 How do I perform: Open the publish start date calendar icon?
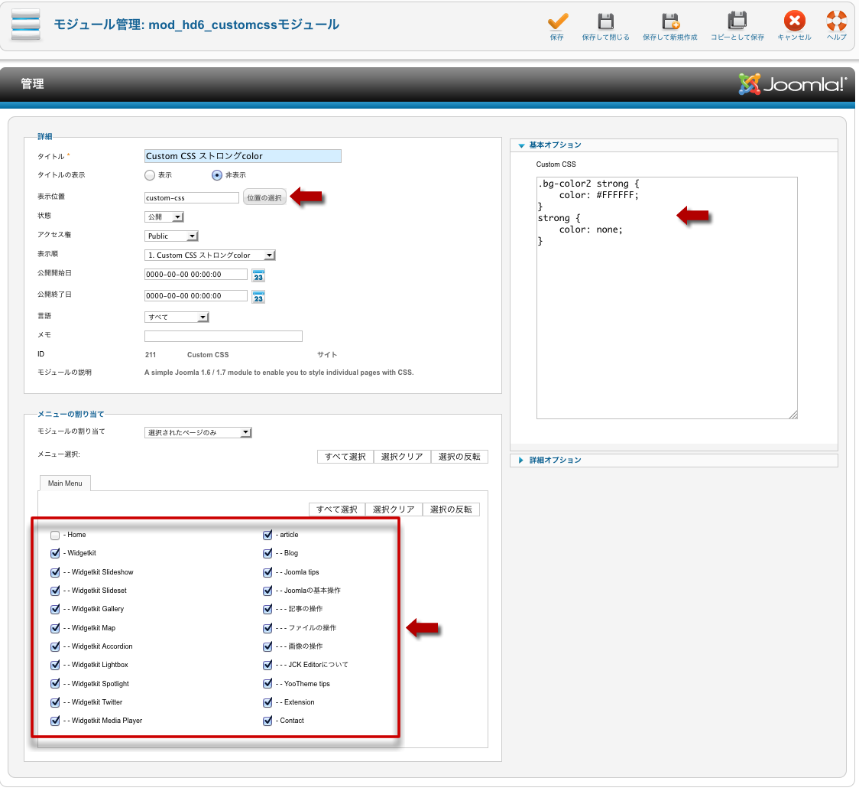click(258, 276)
